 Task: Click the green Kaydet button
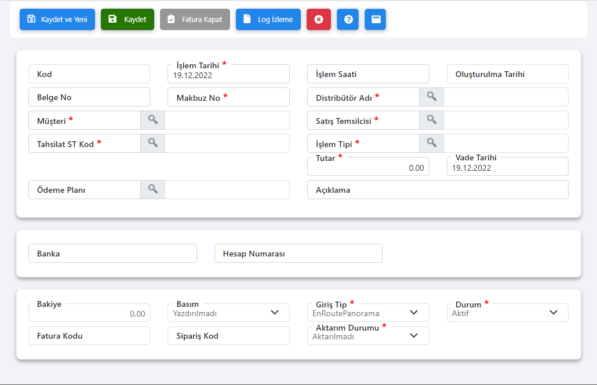128,19
